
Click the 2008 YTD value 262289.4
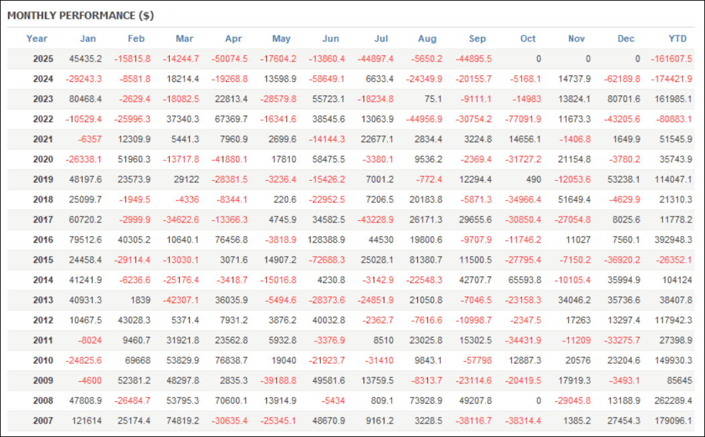click(x=673, y=401)
